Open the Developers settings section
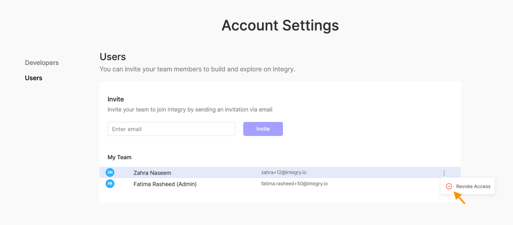513x225 pixels. (42, 63)
